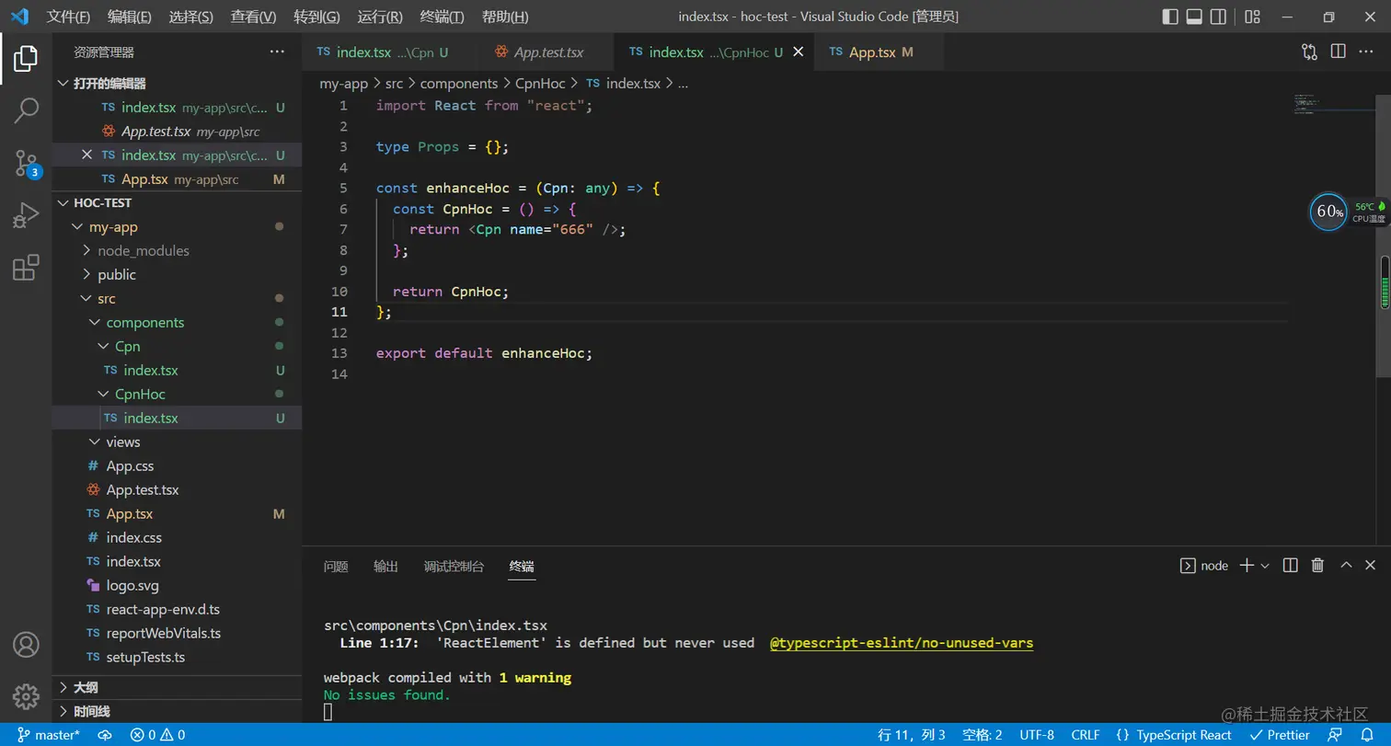Open the 文件(F) menu
The height and width of the screenshot is (746, 1391).
pyautogui.click(x=69, y=17)
